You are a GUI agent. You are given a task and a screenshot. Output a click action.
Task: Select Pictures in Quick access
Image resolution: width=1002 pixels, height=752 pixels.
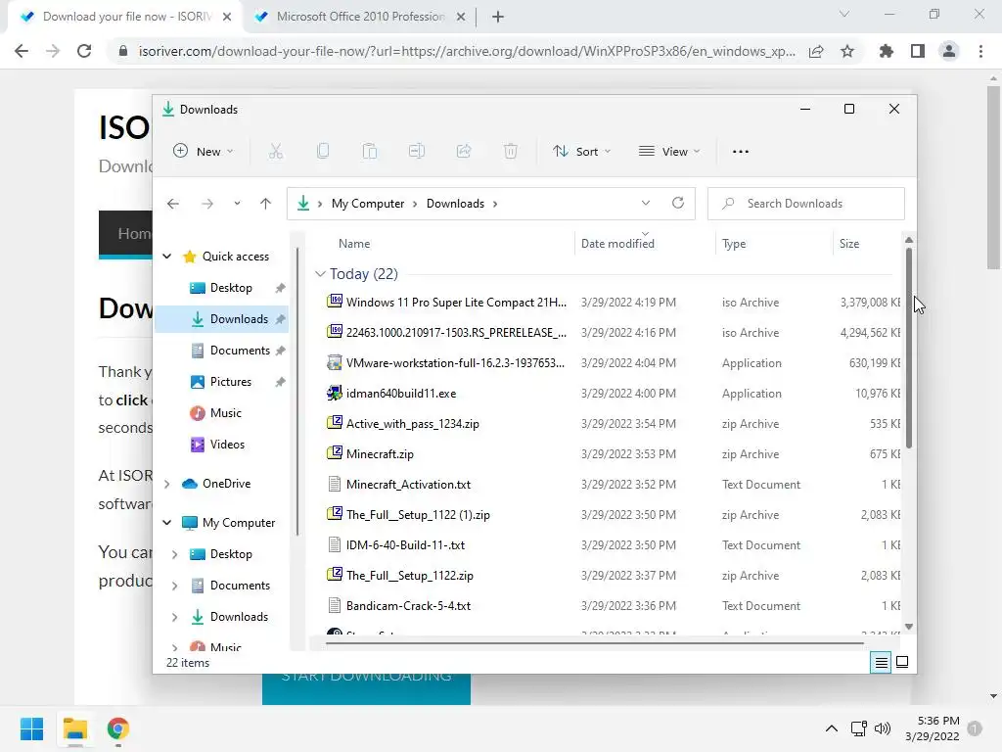[231, 382]
